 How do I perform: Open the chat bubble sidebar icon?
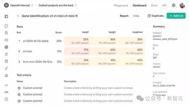tap(6, 26)
